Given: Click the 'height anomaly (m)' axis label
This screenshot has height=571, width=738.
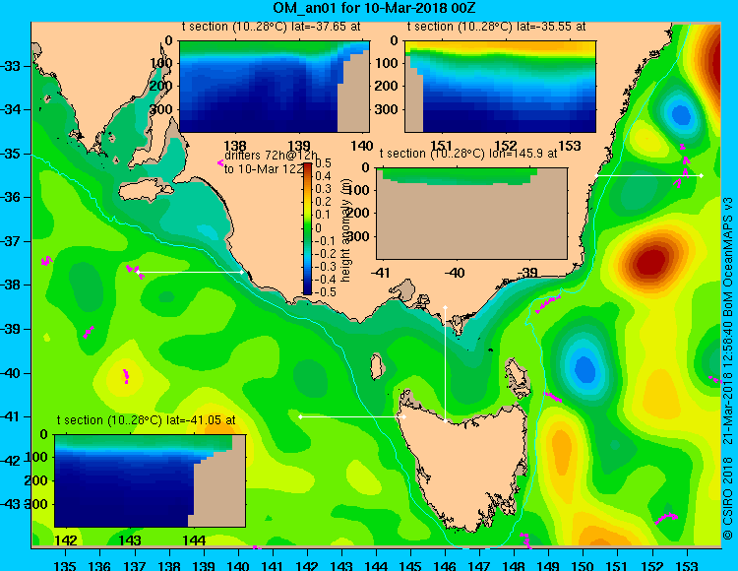Looking at the screenshot, I should coord(346,230).
